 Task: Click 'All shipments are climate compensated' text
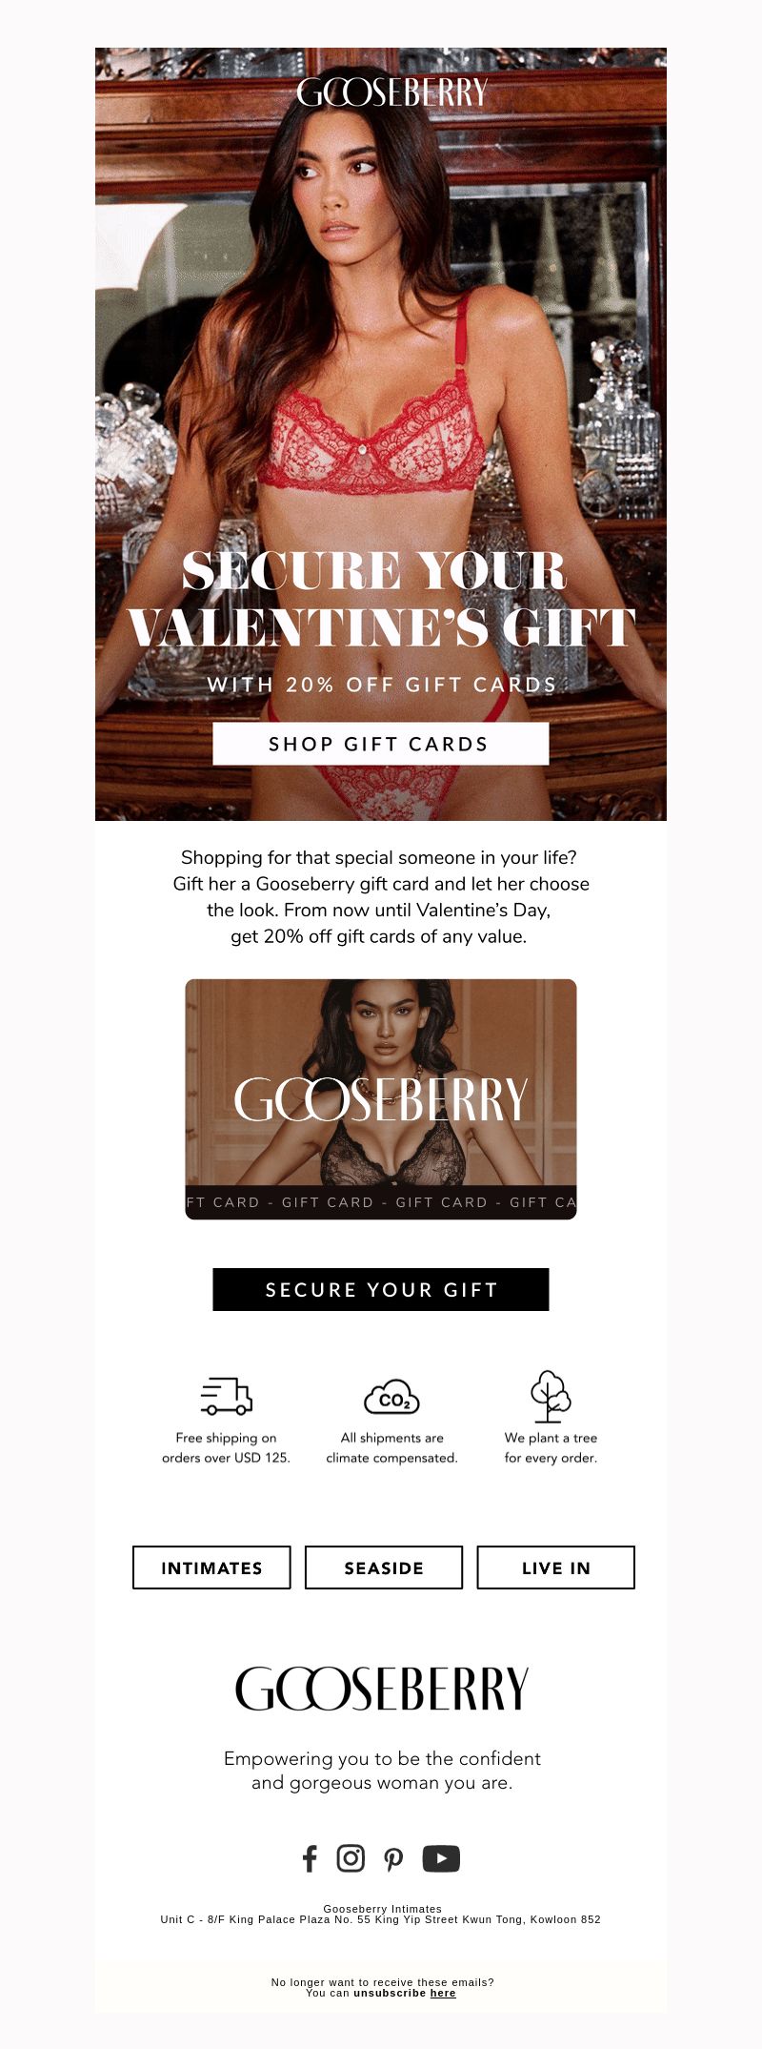point(392,1447)
